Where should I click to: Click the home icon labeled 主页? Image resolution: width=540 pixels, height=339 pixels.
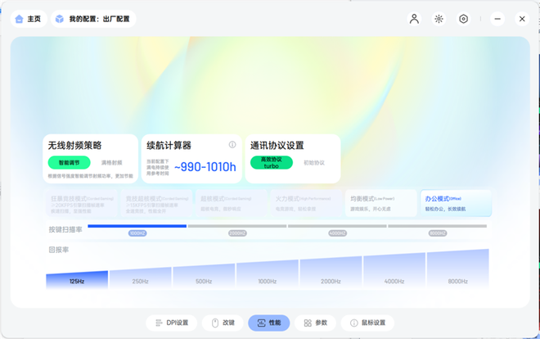click(28, 19)
